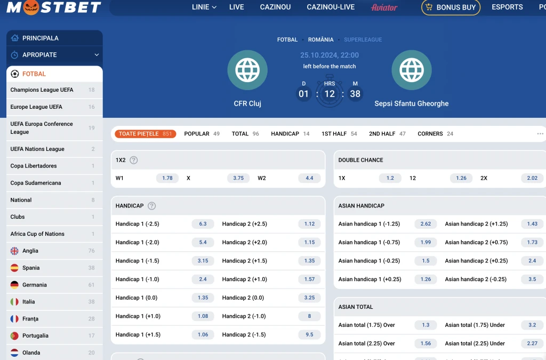
Task: Open Aviator game link
Action: 384,7
